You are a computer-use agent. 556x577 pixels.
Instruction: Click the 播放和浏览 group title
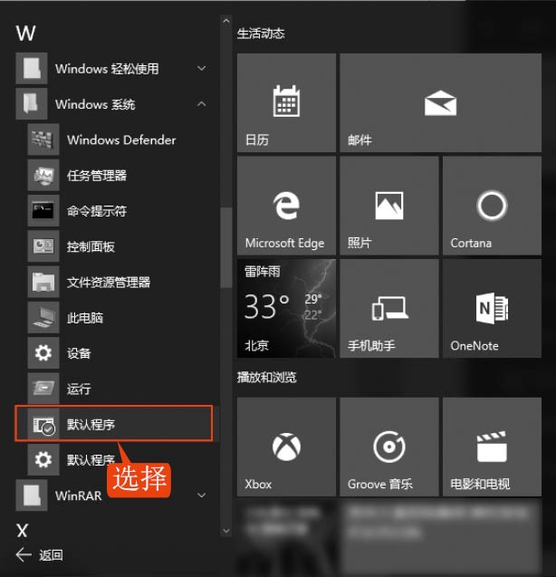point(267,377)
